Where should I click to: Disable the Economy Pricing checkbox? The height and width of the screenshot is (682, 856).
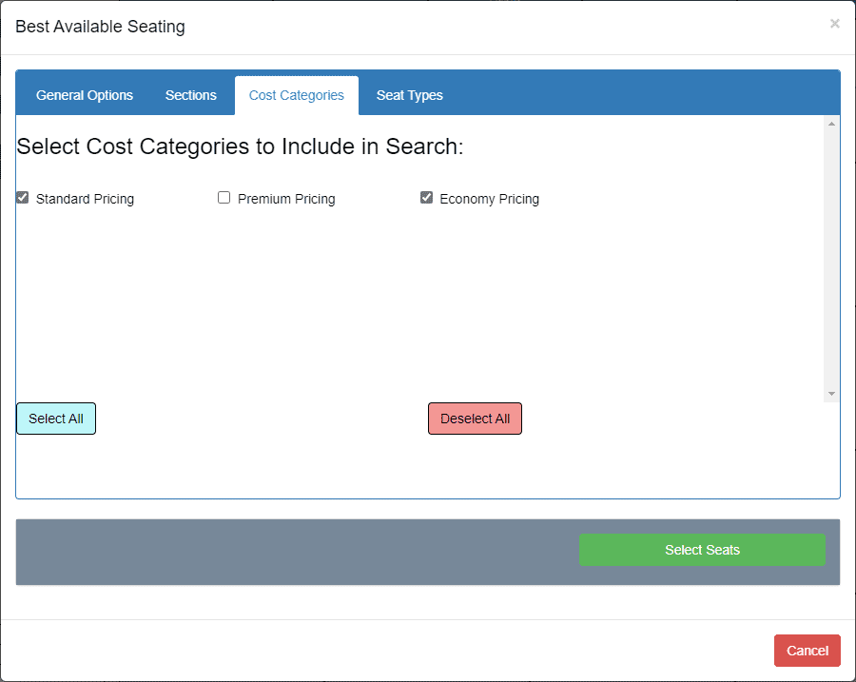[x=426, y=197]
